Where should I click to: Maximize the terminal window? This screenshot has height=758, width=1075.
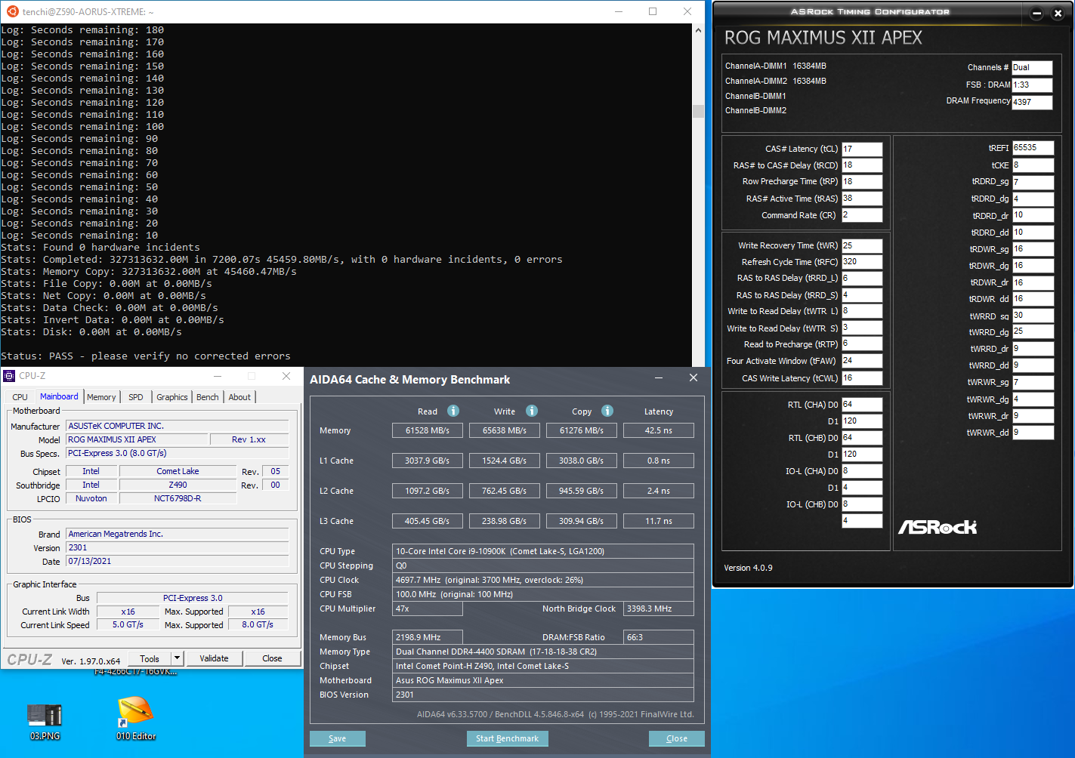coord(653,11)
